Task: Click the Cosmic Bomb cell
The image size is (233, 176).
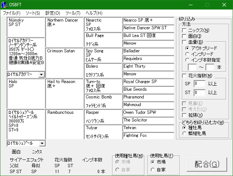Action: point(103,101)
